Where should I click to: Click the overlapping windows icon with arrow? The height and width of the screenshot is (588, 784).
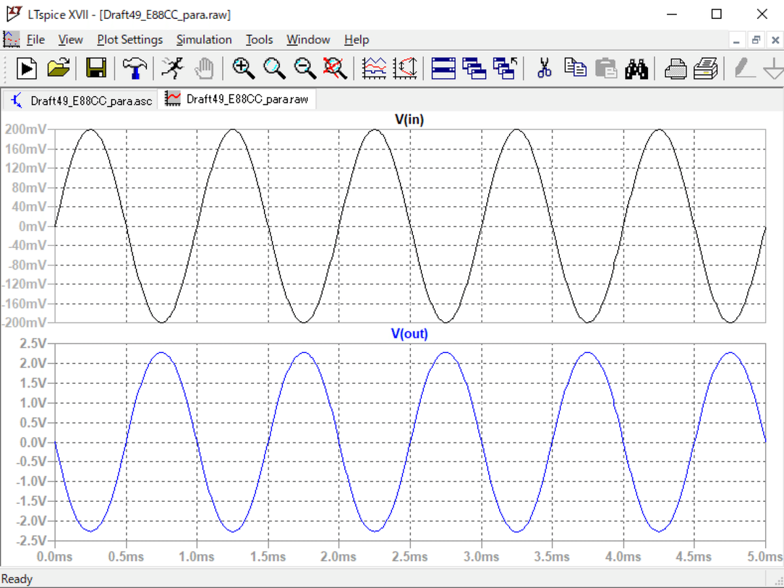point(505,67)
